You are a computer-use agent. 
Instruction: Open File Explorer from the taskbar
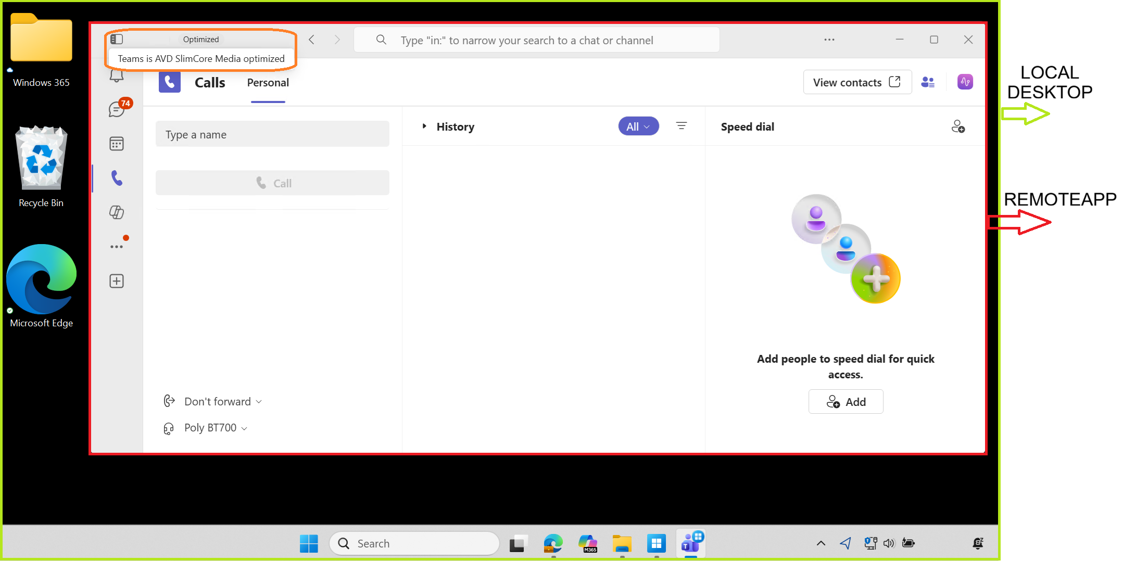tap(622, 543)
